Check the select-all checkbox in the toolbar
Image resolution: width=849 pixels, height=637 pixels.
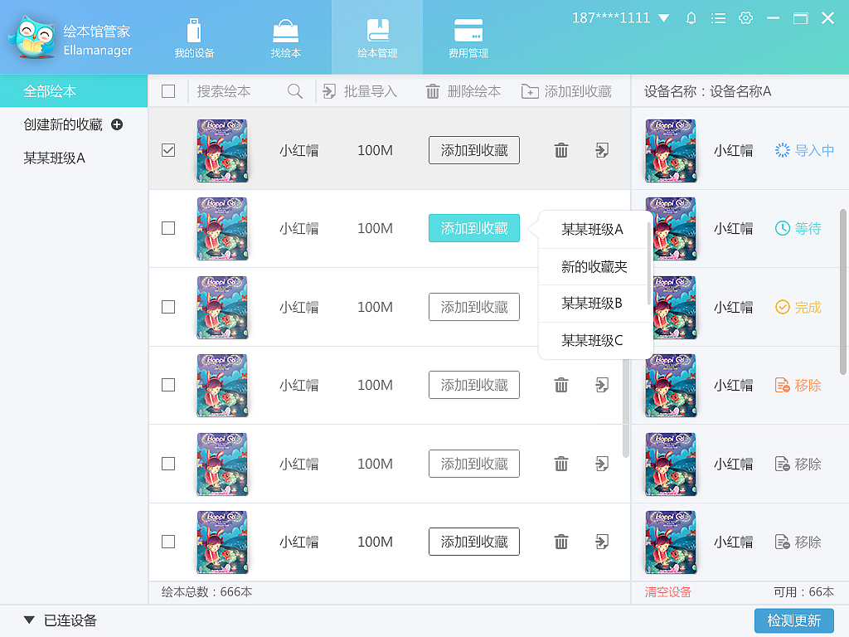click(x=168, y=90)
